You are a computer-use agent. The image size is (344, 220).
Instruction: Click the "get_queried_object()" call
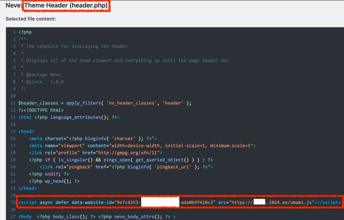click(x=162, y=160)
